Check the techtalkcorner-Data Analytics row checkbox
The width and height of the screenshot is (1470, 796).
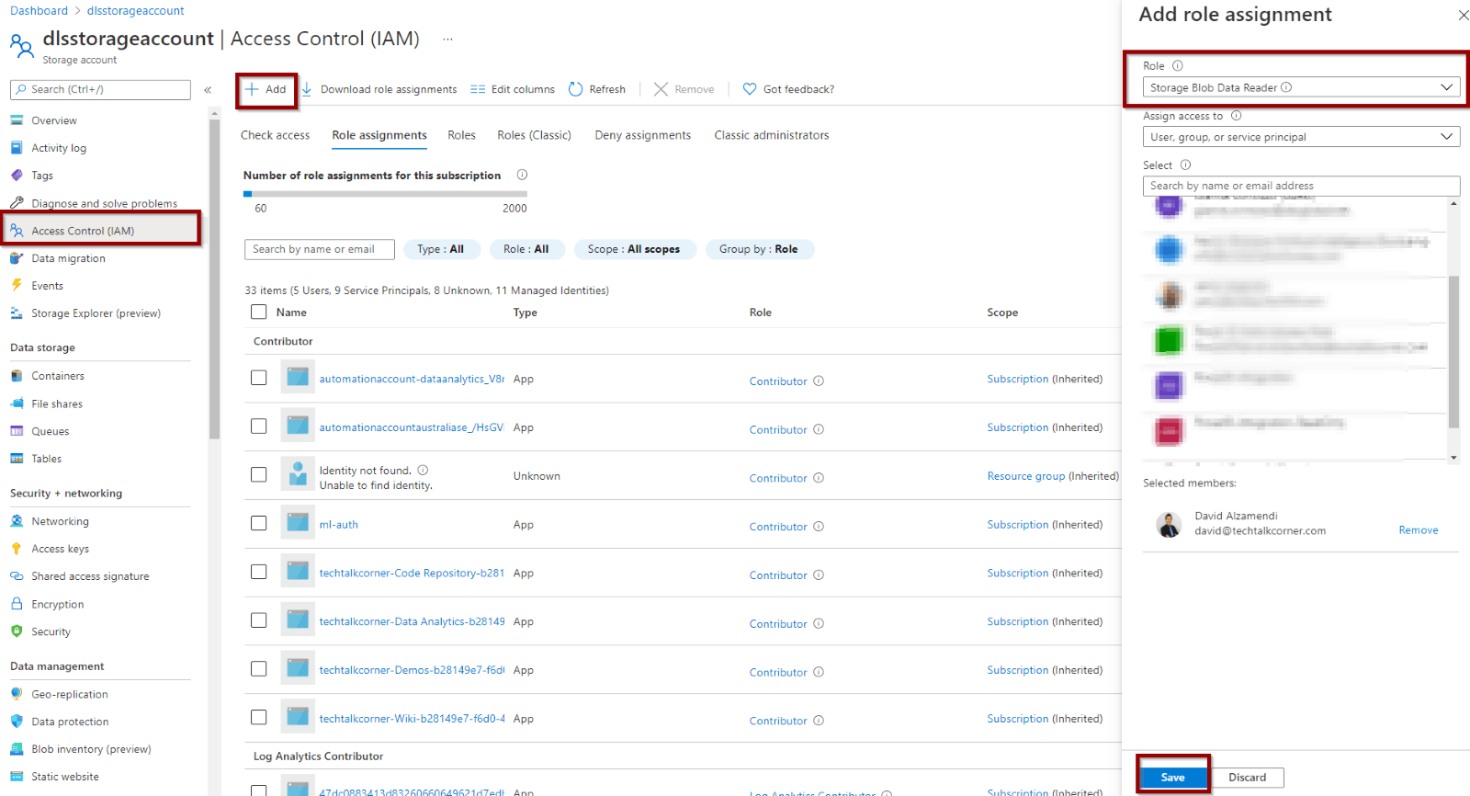pyautogui.click(x=259, y=620)
